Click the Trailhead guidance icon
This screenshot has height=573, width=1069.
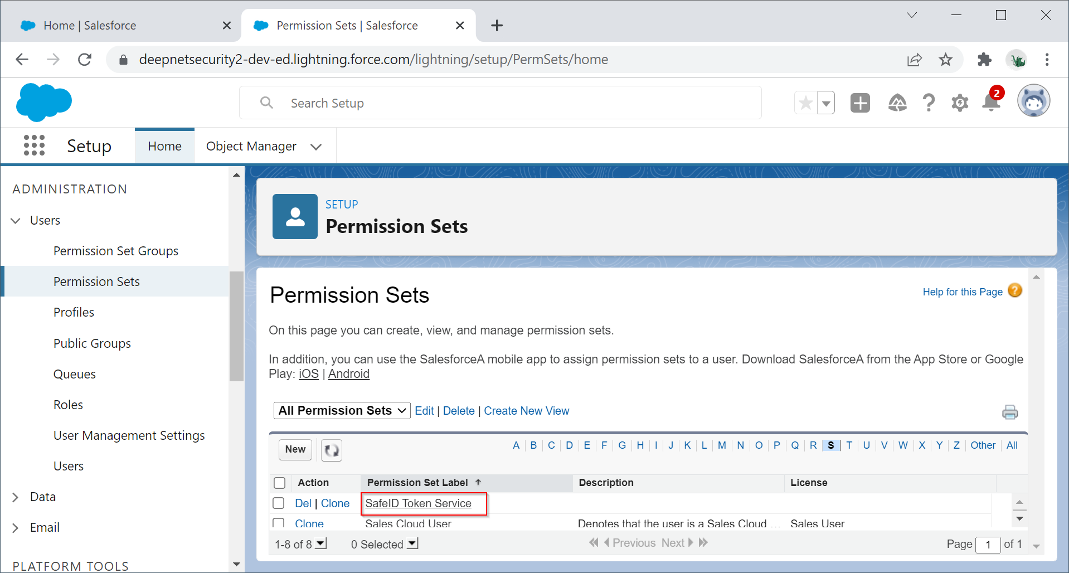897,103
